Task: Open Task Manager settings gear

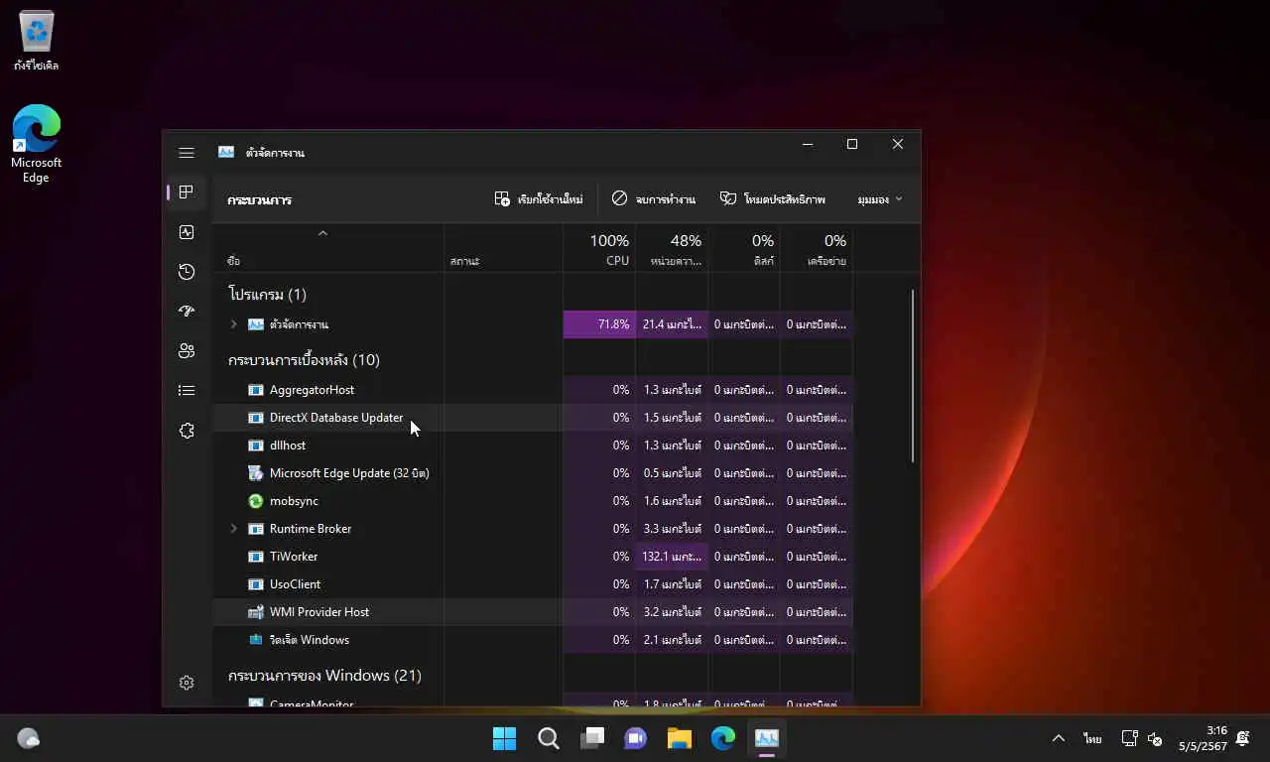Action: point(187,683)
